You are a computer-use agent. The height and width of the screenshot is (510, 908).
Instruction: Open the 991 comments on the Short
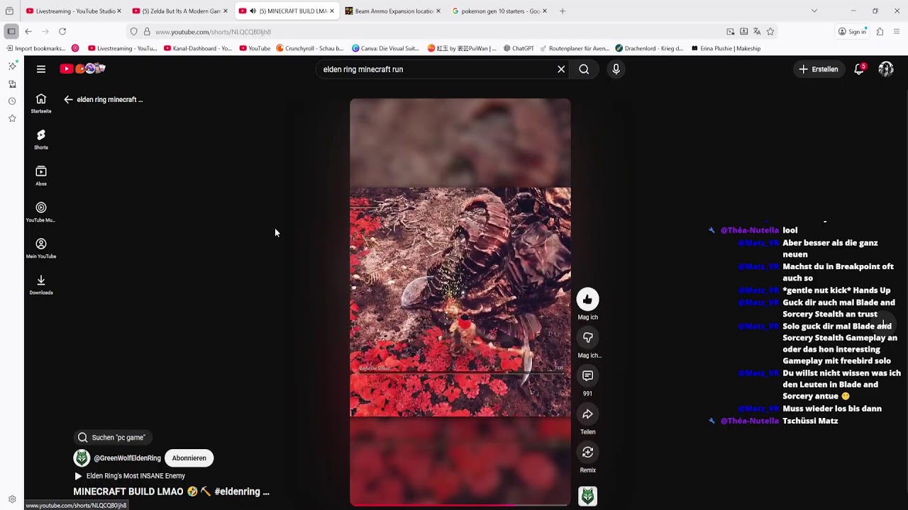point(587,376)
